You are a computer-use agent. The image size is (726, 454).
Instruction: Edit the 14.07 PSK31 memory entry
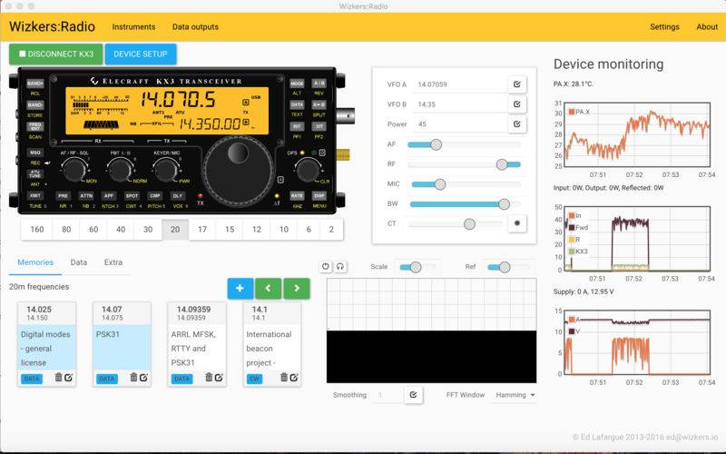[143, 378]
